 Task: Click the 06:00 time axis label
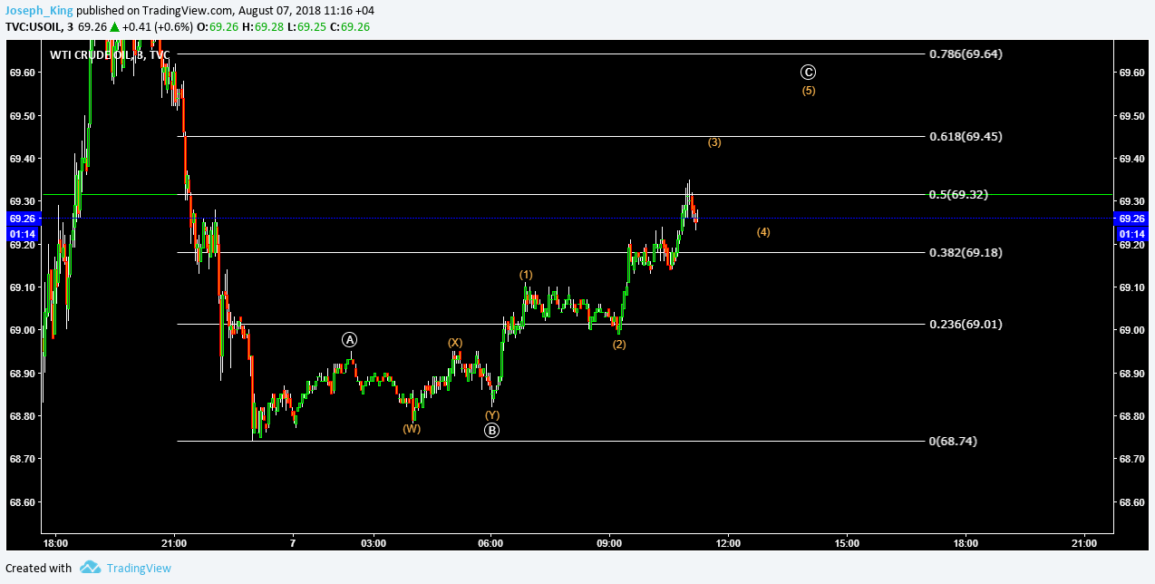490,543
